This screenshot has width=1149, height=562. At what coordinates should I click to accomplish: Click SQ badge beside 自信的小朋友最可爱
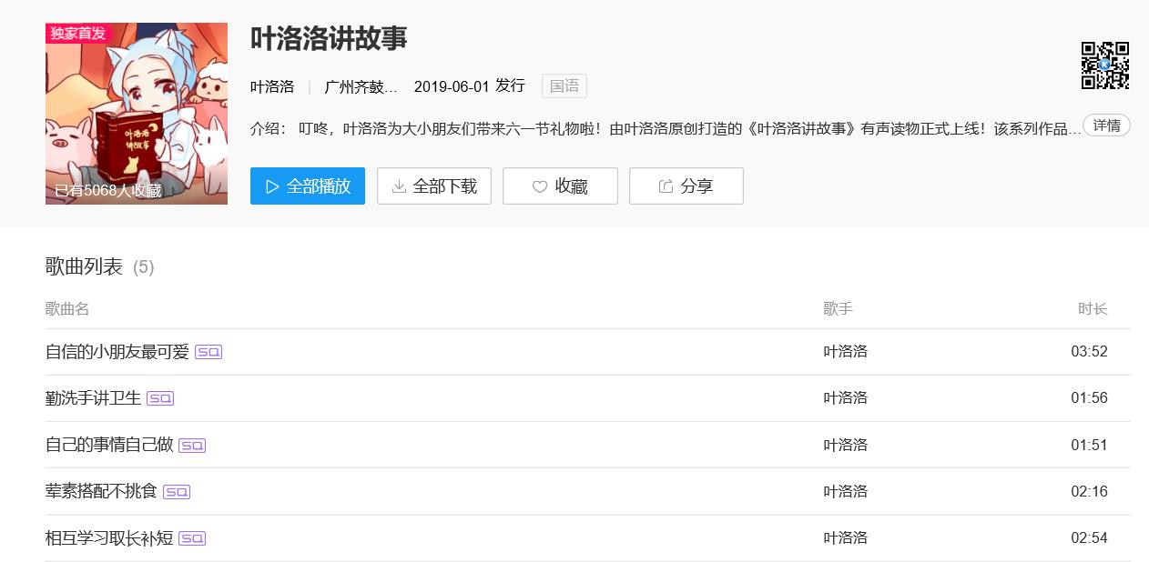pos(208,352)
